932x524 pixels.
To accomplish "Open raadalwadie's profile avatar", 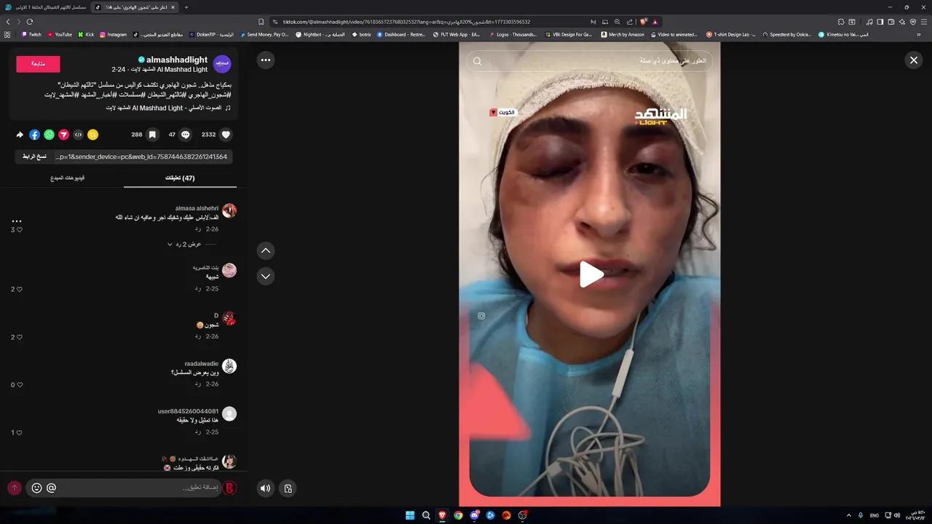I will pyautogui.click(x=229, y=366).
